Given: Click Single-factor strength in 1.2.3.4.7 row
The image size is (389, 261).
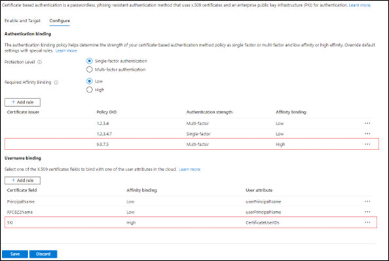Looking at the screenshot, I should pyautogui.click(x=198, y=134).
